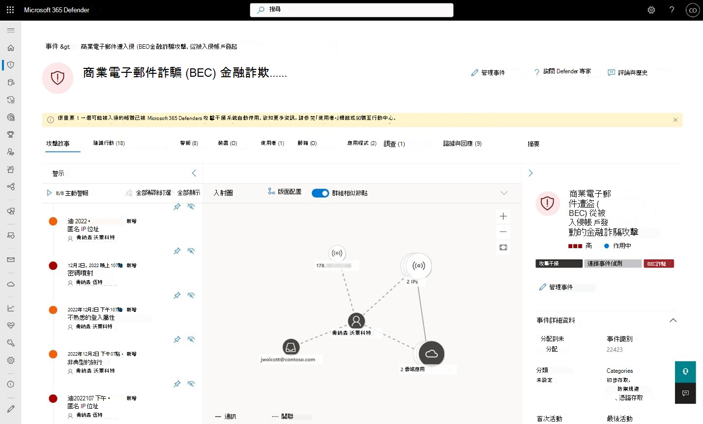Select the jwolcott@contoso.com mailbox node

coord(291,347)
